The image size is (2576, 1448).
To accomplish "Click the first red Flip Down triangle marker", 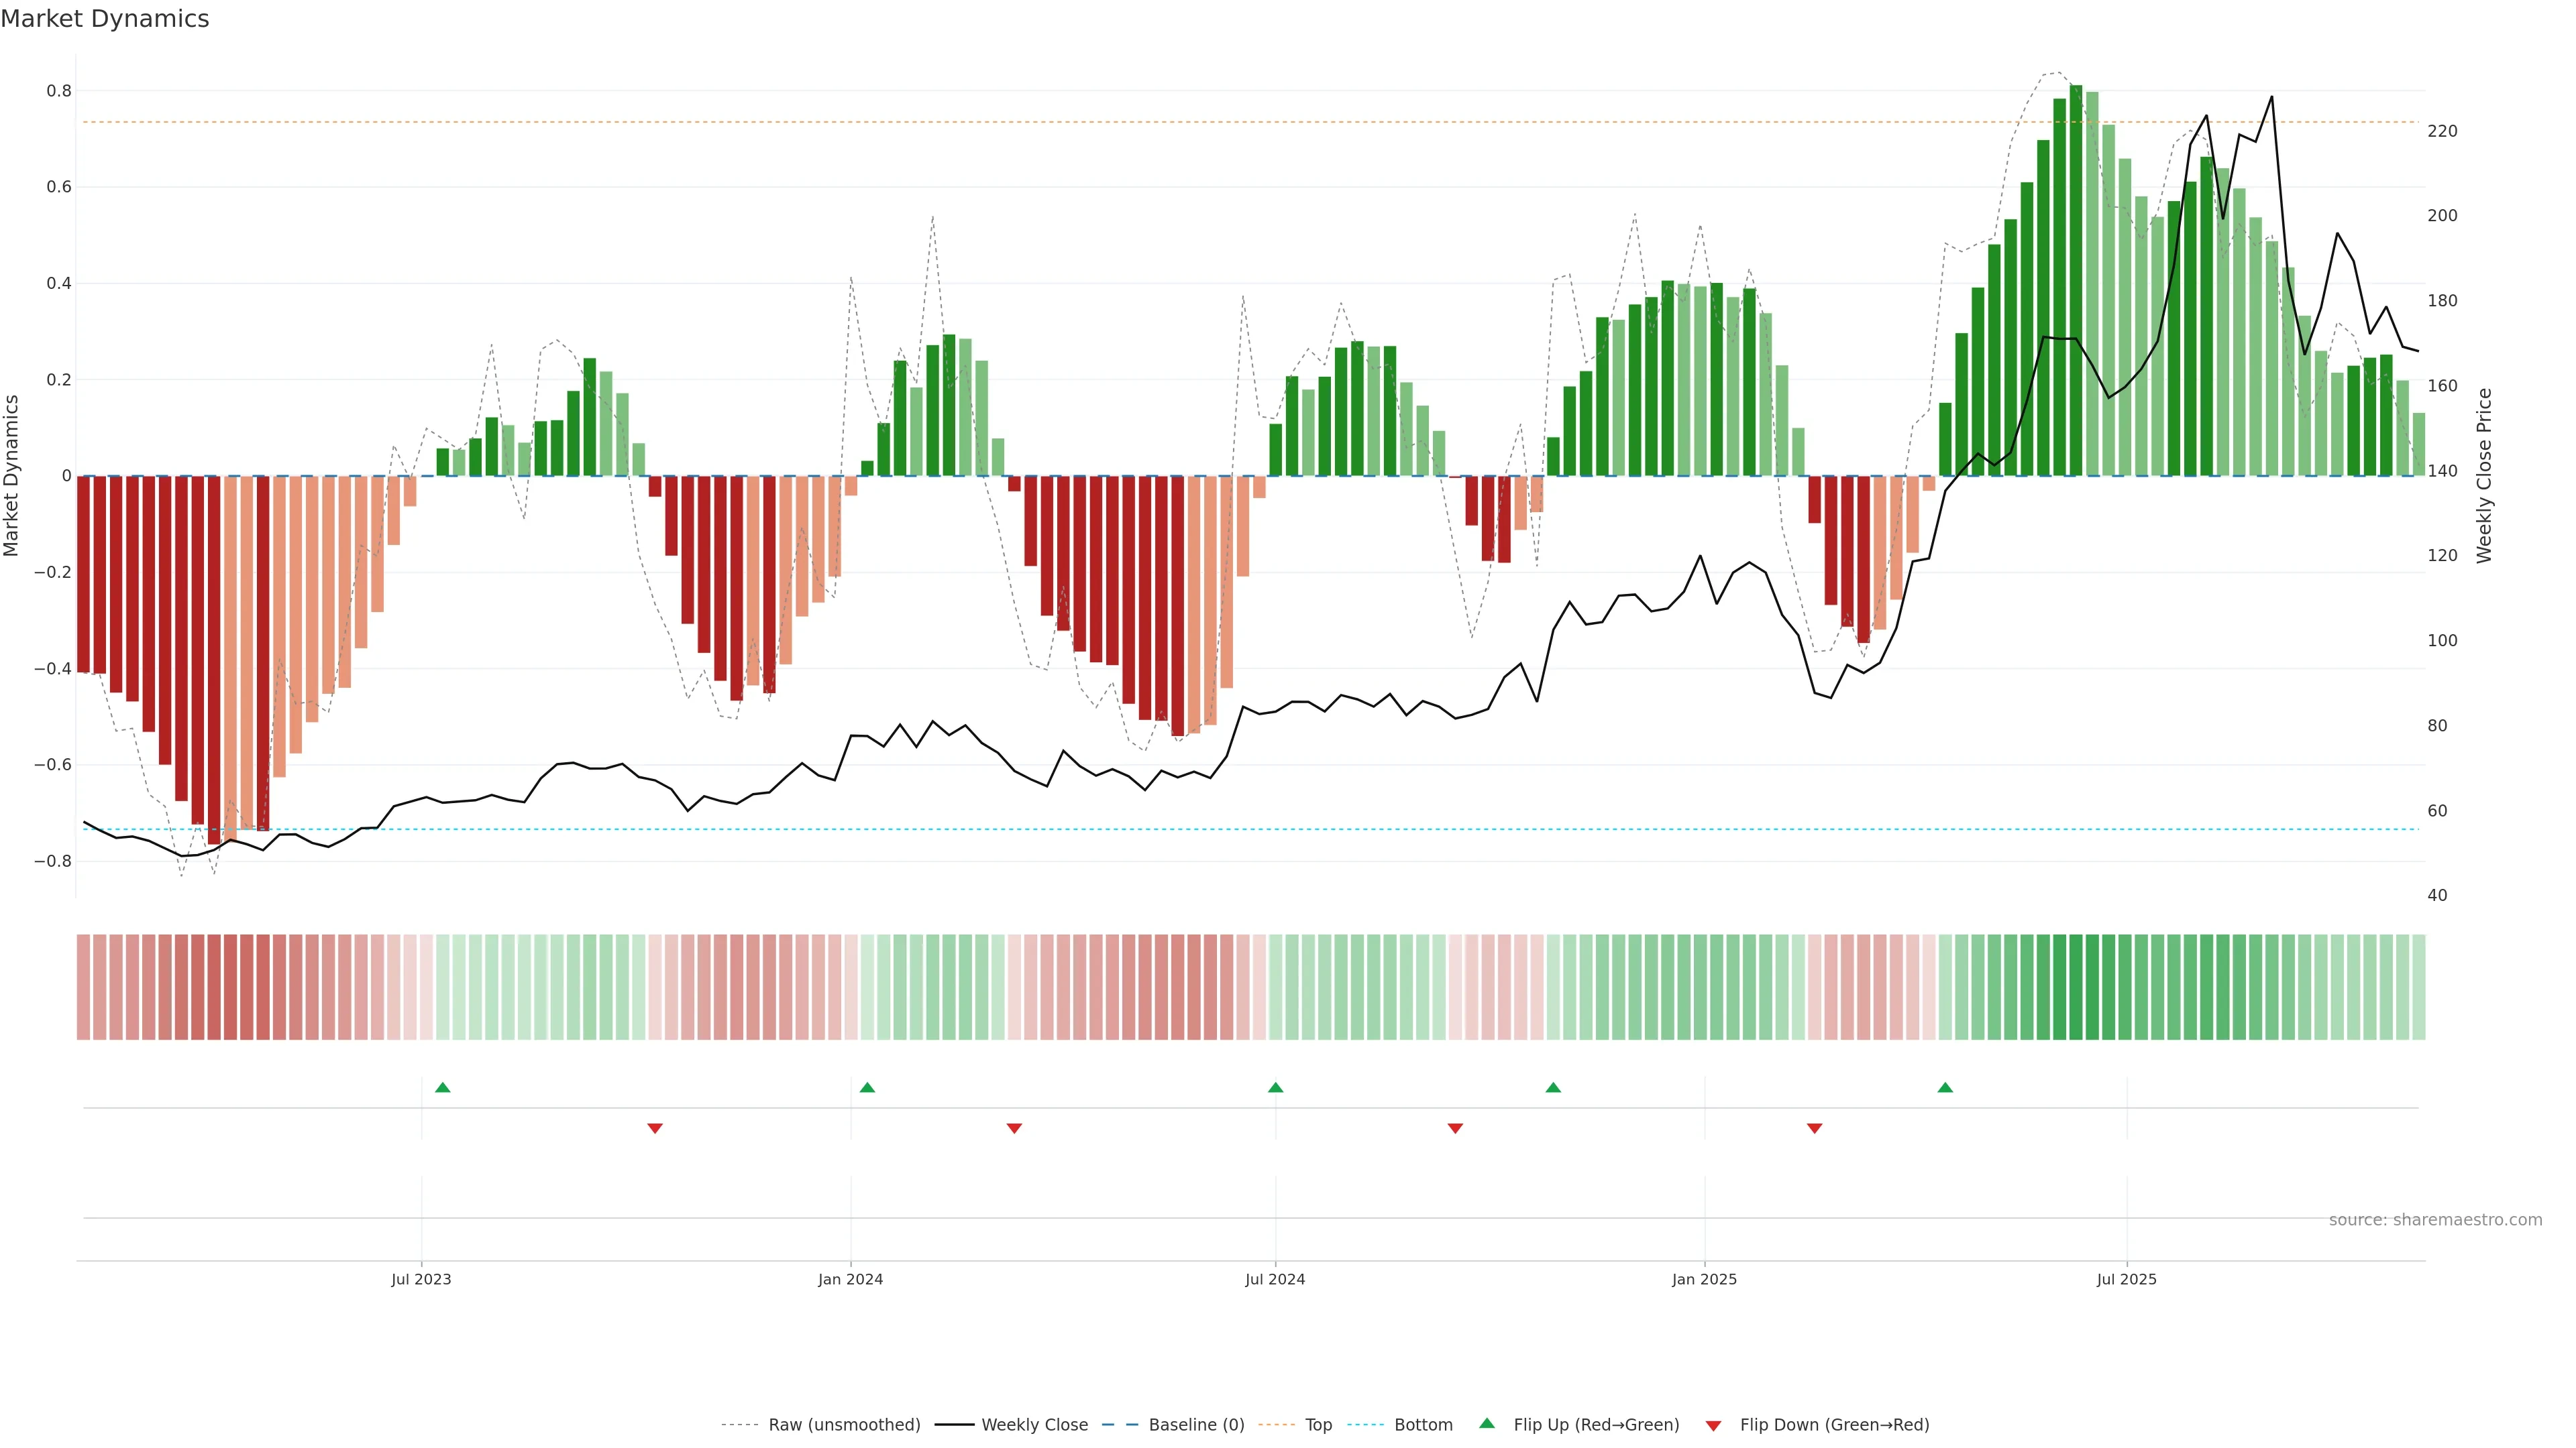I will [655, 1128].
